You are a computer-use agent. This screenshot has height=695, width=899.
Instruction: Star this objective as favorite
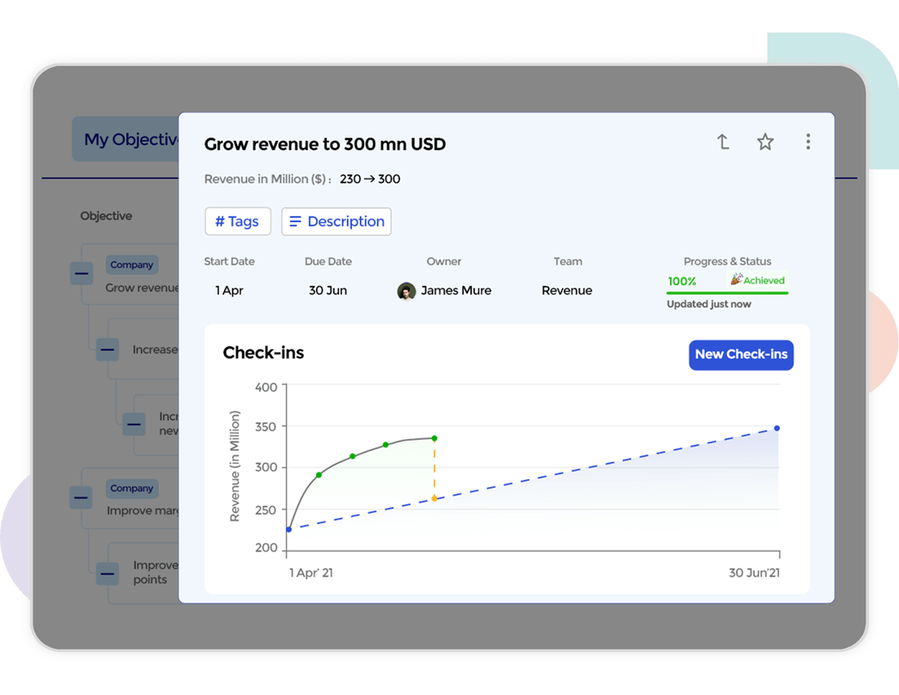pos(765,142)
